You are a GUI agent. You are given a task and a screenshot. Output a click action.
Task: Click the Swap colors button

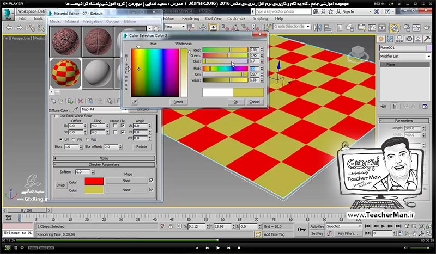pyautogui.click(x=60, y=185)
